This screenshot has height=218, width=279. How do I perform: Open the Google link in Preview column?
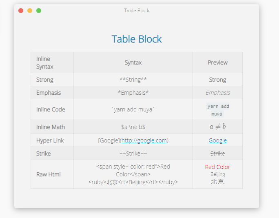(x=217, y=140)
